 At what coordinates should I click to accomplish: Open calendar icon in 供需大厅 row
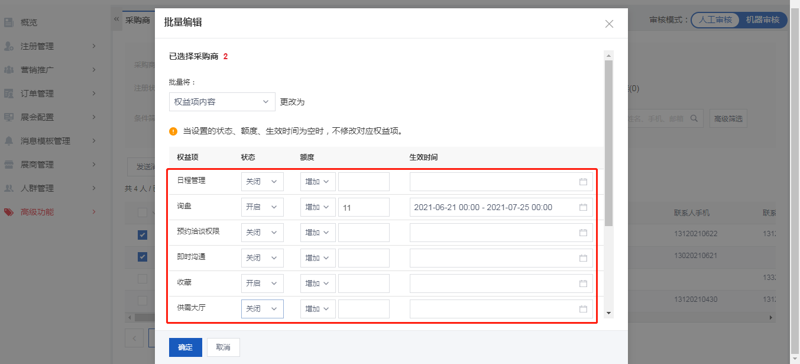tap(583, 309)
